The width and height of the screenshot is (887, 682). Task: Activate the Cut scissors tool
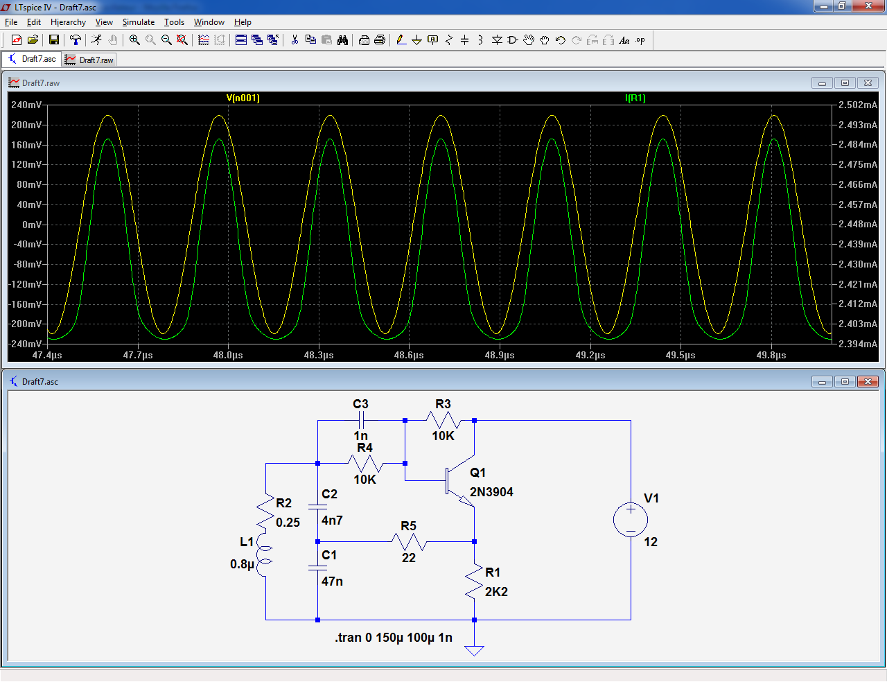295,40
